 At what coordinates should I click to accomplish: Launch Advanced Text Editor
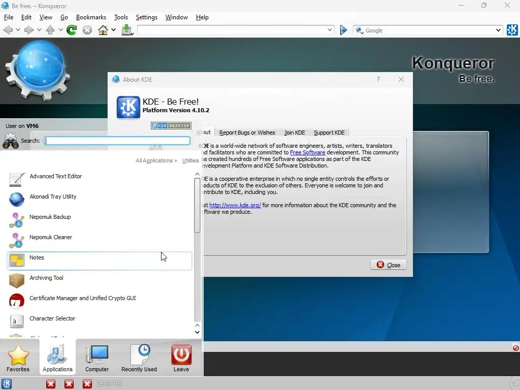(99, 179)
